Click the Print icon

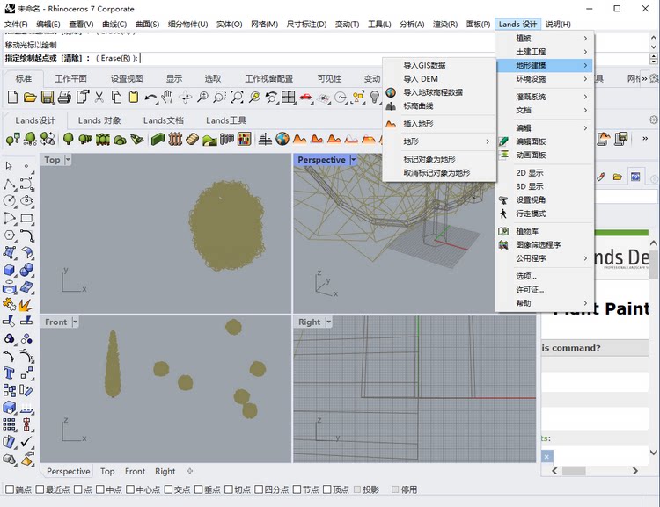tap(64, 98)
